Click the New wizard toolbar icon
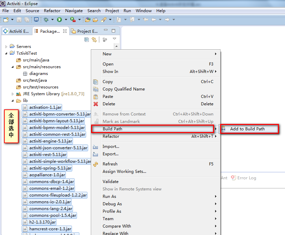Screen dimensions: 285x235 [x=6, y=20]
